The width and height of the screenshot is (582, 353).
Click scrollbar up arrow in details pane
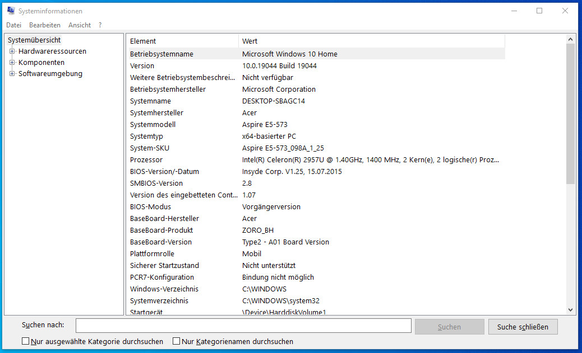570,39
